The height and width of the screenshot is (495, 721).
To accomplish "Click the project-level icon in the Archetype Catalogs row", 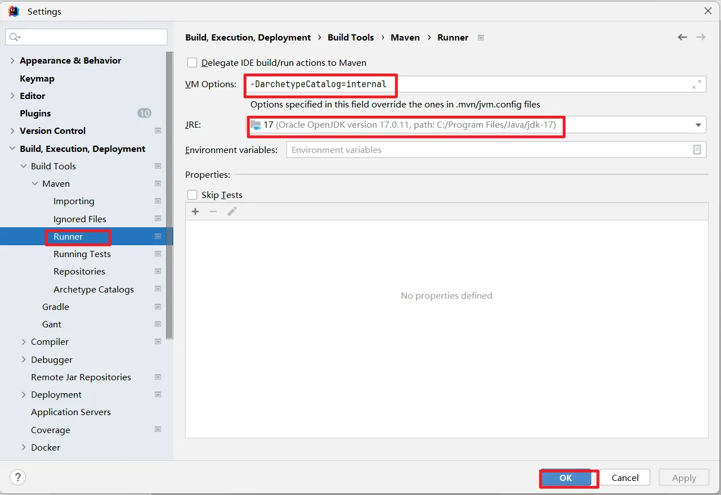I will point(158,289).
